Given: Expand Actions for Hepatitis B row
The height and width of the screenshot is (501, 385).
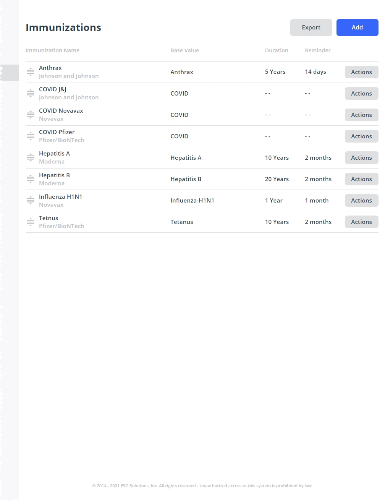Looking at the screenshot, I should (x=361, y=179).
